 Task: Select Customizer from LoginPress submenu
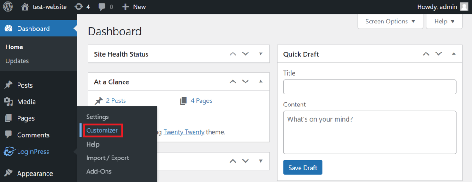102,130
